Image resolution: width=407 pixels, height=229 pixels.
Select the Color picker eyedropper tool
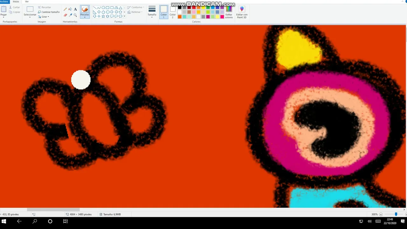pos(70,15)
